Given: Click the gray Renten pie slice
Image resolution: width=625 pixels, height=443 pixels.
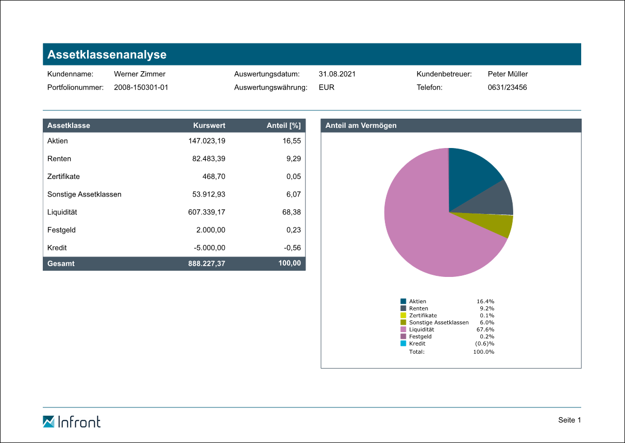Looking at the screenshot, I should pyautogui.click(x=495, y=201).
